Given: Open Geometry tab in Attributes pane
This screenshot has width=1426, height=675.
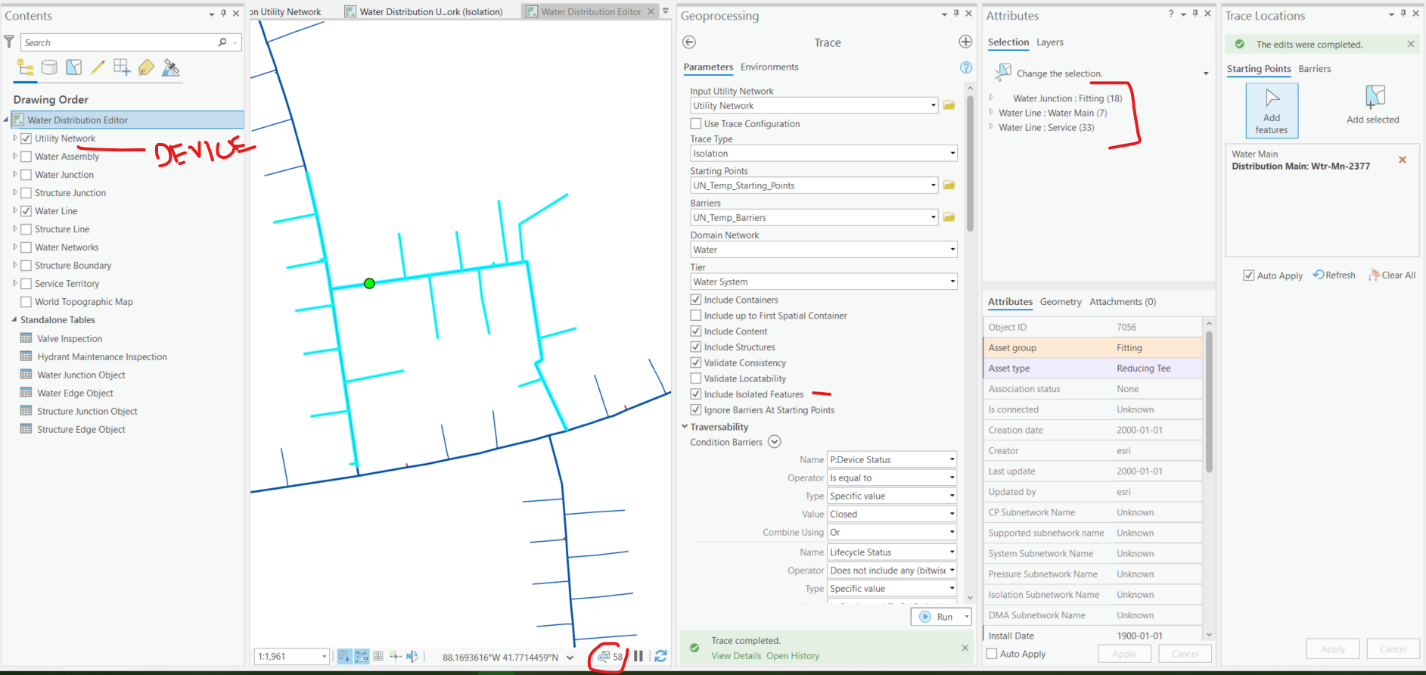Looking at the screenshot, I should click(x=1061, y=302).
